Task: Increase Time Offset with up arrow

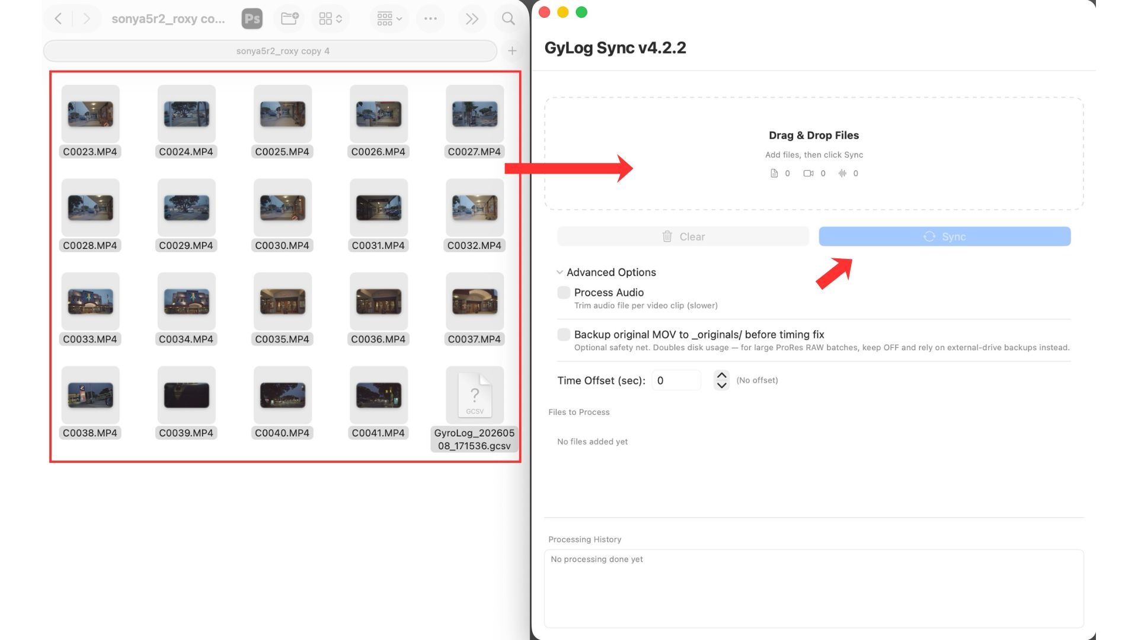Action: tap(721, 375)
